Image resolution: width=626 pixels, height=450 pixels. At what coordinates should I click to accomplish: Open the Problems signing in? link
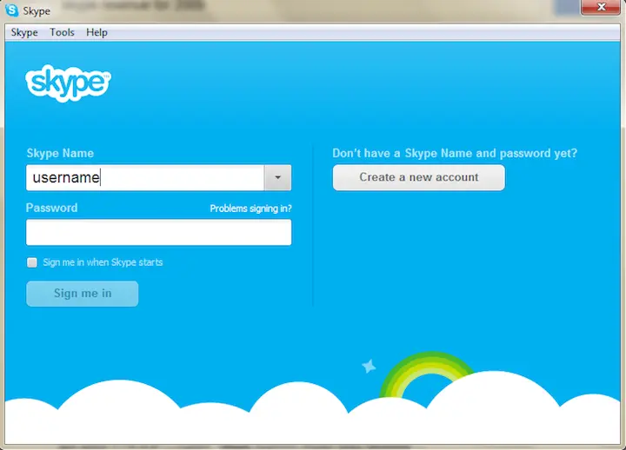(250, 208)
